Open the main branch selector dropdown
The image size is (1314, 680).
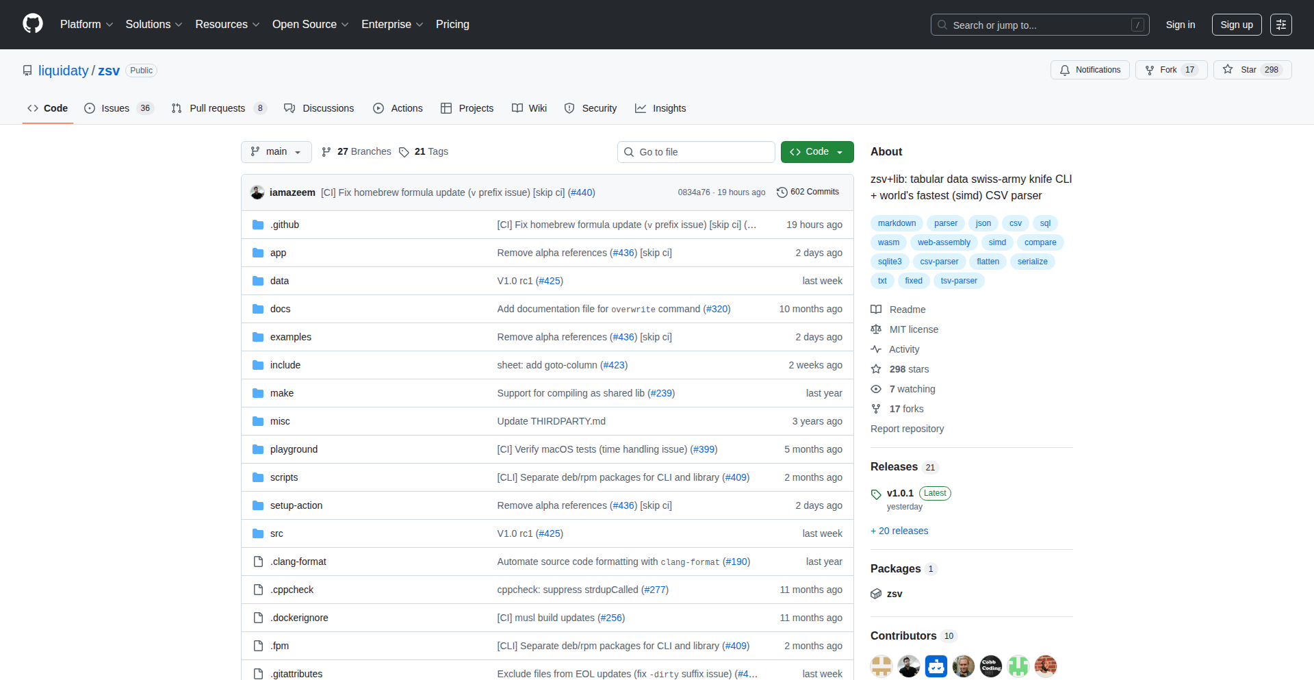point(276,151)
